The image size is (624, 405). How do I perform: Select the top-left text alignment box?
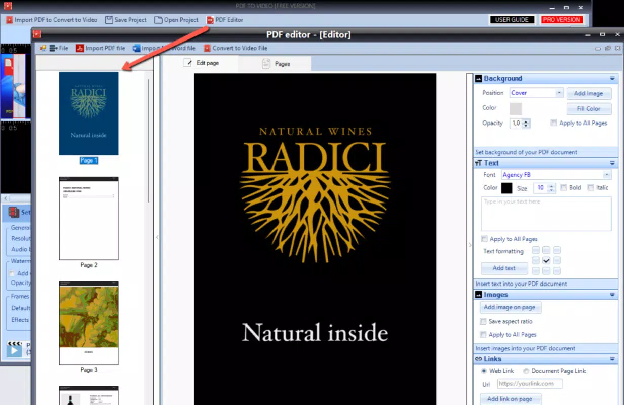[535, 250]
